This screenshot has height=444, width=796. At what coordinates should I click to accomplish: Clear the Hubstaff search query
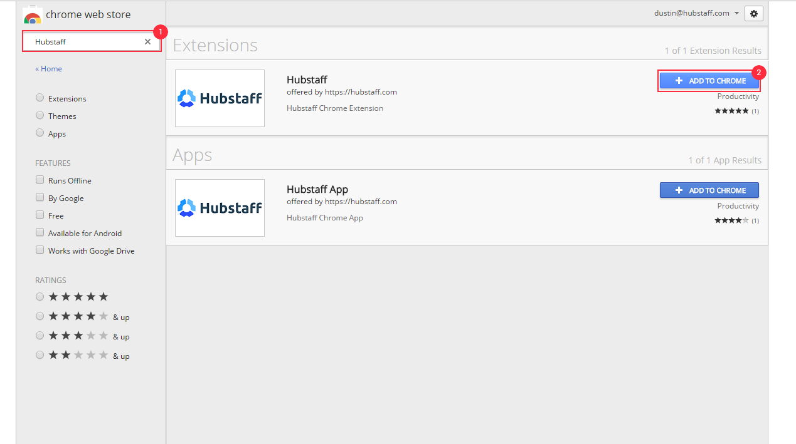coord(147,40)
